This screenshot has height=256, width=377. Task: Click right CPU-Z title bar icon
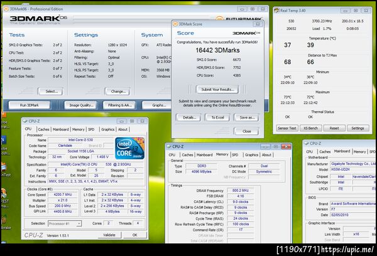pos(307,143)
